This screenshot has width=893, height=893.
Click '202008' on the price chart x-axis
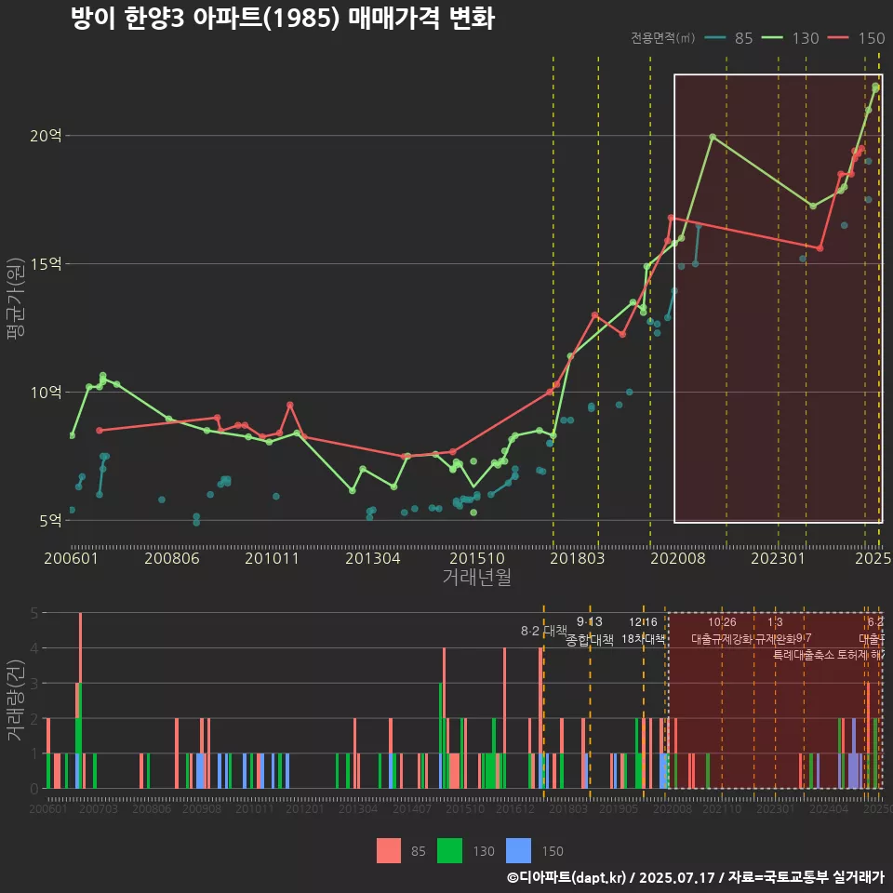[x=678, y=558]
